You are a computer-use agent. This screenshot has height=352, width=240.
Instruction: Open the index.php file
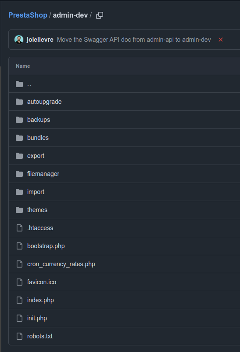(40, 300)
